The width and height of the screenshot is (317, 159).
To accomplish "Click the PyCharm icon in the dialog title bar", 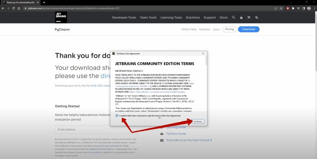I will tap(114, 53).
